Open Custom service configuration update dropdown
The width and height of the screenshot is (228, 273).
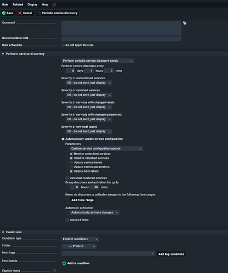coord(106,149)
